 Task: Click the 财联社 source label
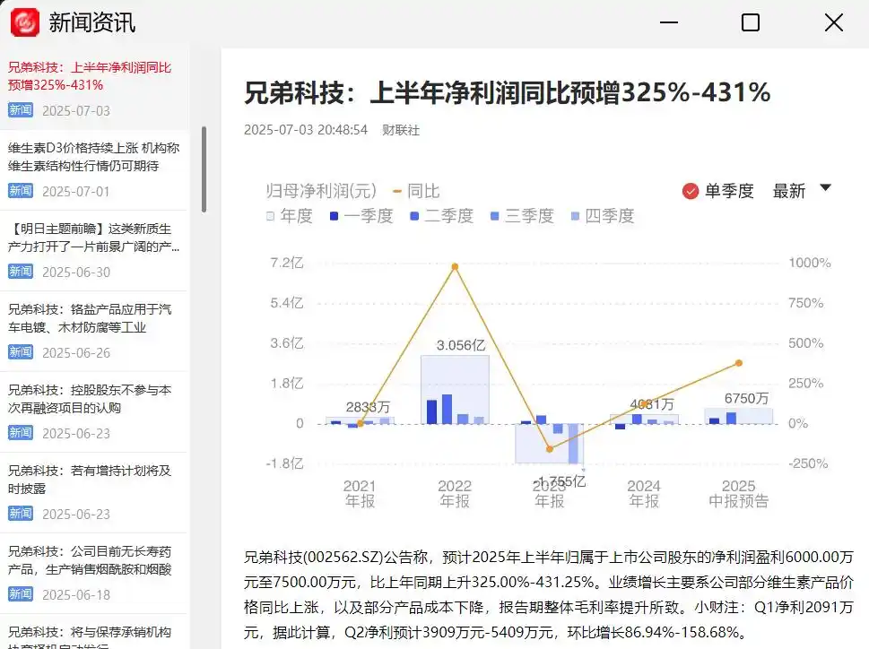401,130
